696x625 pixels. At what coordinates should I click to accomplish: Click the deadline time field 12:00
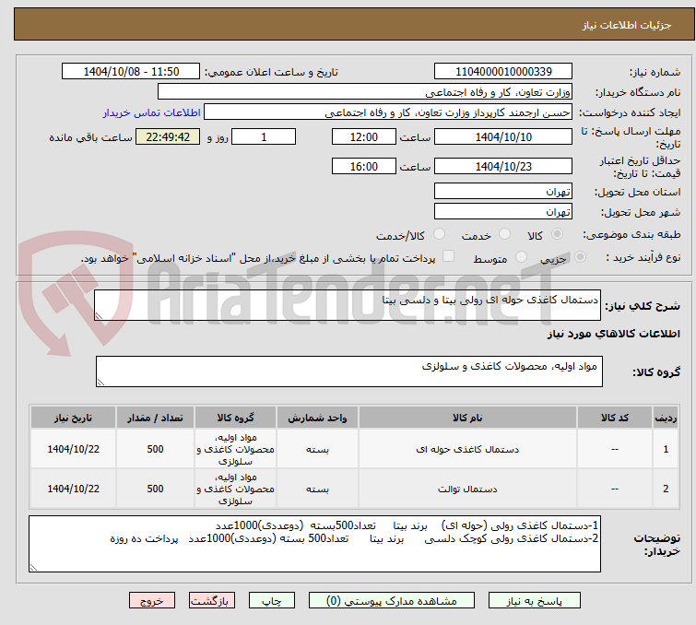click(363, 136)
